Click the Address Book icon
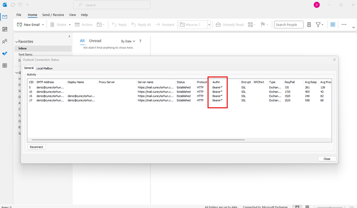Screen dimensions: 357x208 pyautogui.click(x=309, y=25)
